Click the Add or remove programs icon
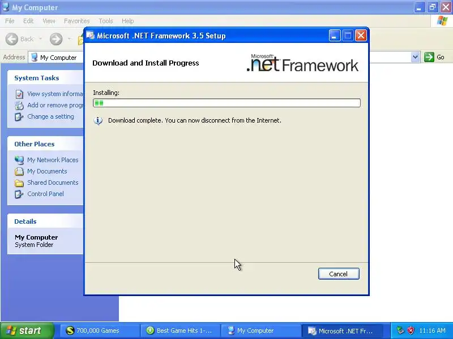Image resolution: width=453 pixels, height=339 pixels. pos(19,106)
